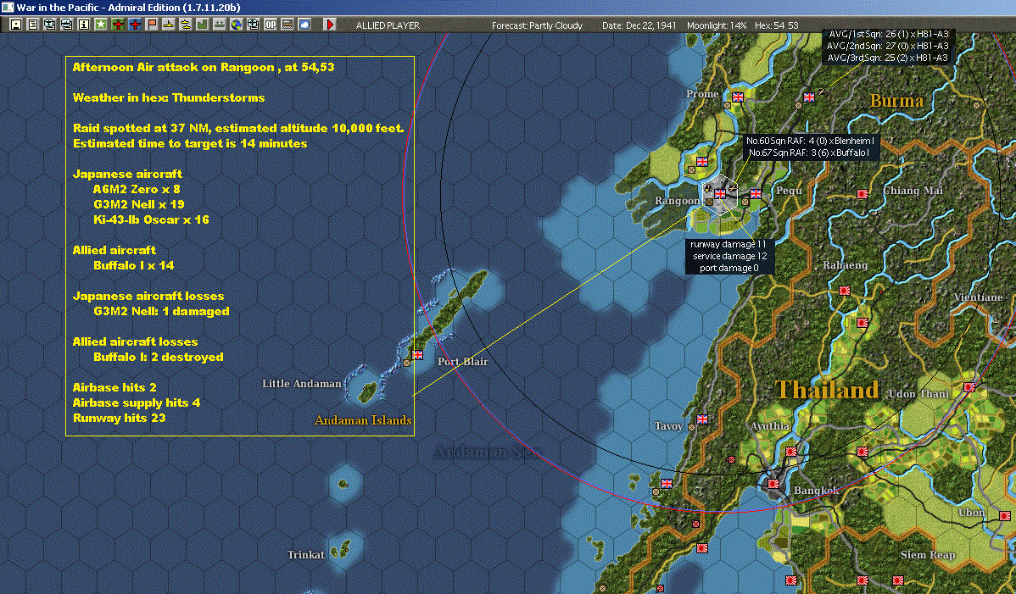Select the orange flag toolbar icon
This screenshot has width=1016, height=594.
pyautogui.click(x=152, y=25)
